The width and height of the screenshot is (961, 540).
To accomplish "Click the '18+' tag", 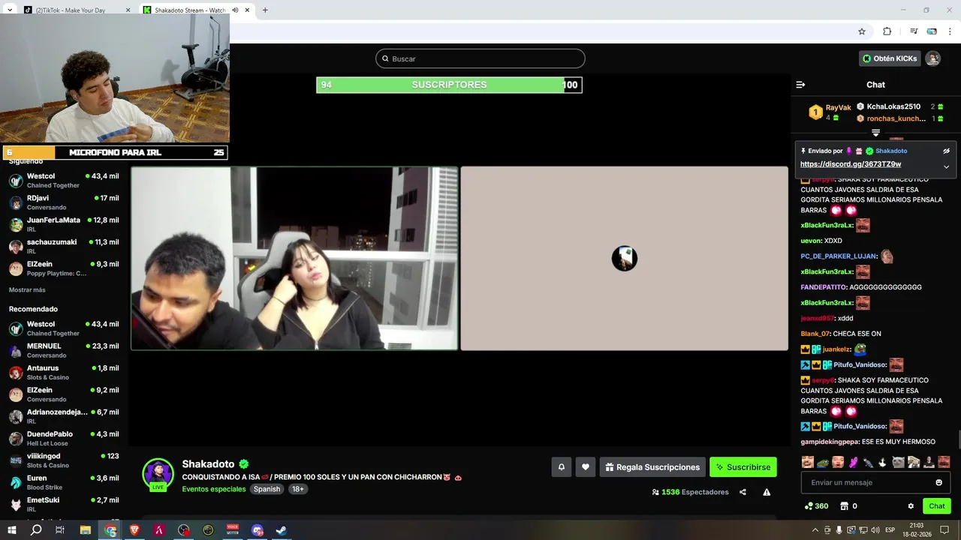I will point(298,489).
